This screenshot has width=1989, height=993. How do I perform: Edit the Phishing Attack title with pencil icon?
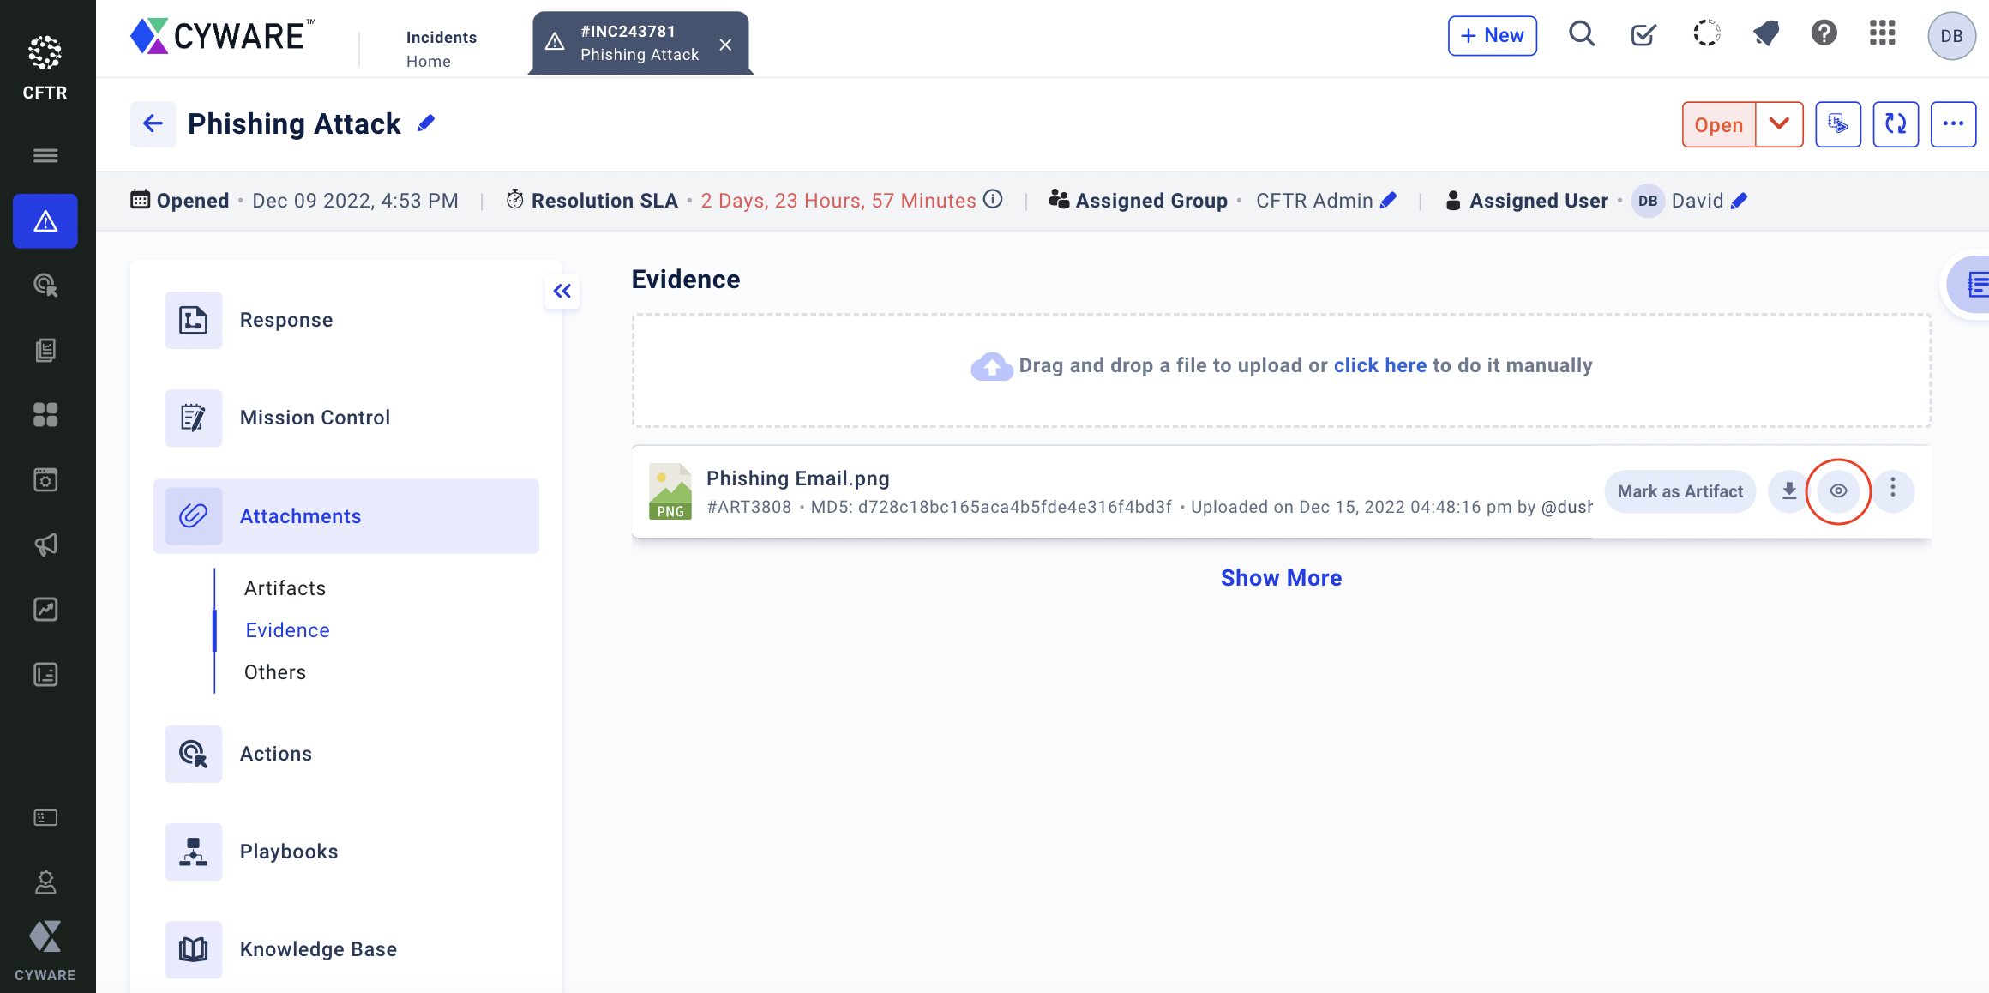pos(426,124)
